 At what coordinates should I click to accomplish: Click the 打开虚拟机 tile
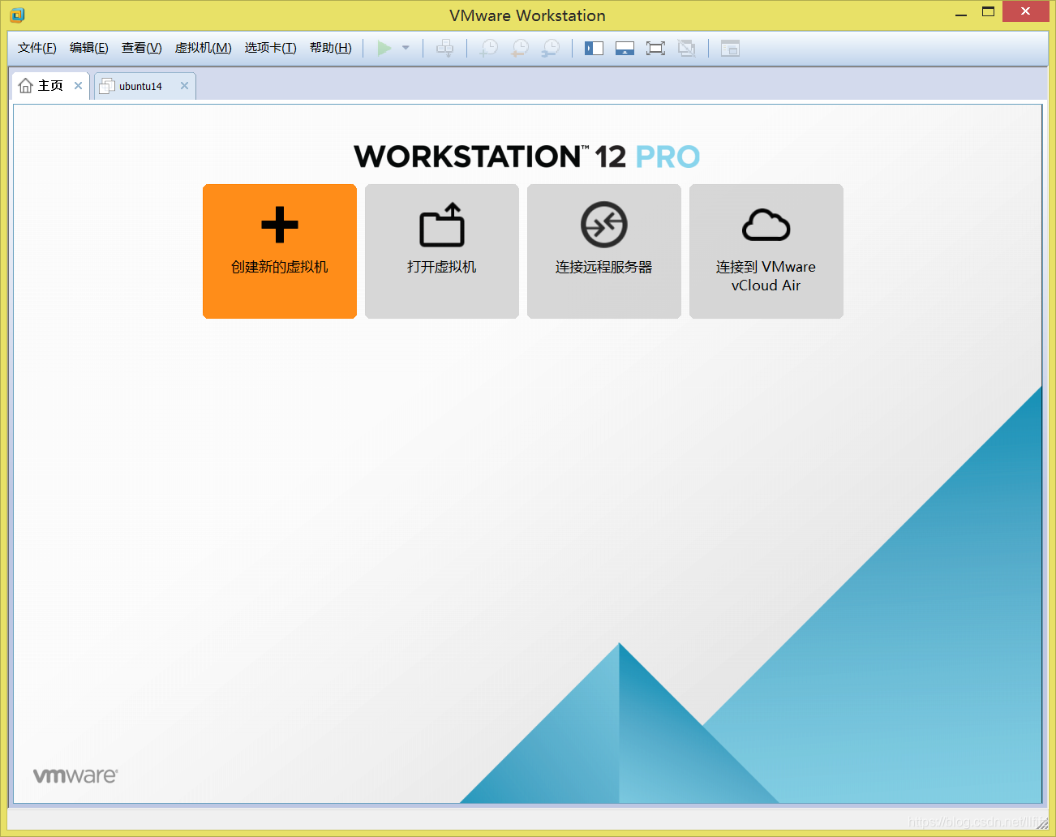(442, 251)
